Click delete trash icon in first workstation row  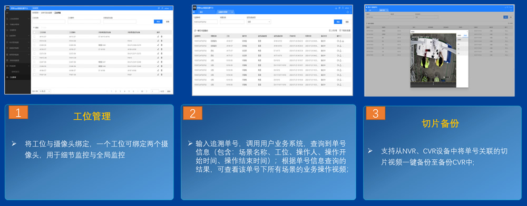click(x=161, y=36)
